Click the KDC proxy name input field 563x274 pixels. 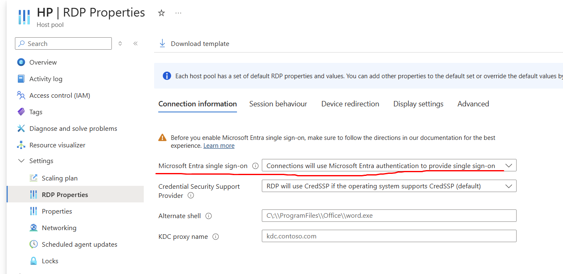coord(389,236)
